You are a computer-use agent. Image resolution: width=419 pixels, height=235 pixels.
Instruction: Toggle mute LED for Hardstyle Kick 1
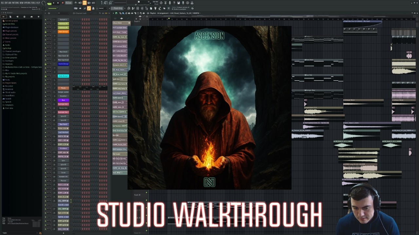46,104
